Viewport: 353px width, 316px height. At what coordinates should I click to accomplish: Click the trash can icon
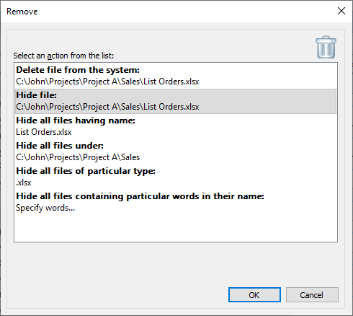pyautogui.click(x=326, y=47)
